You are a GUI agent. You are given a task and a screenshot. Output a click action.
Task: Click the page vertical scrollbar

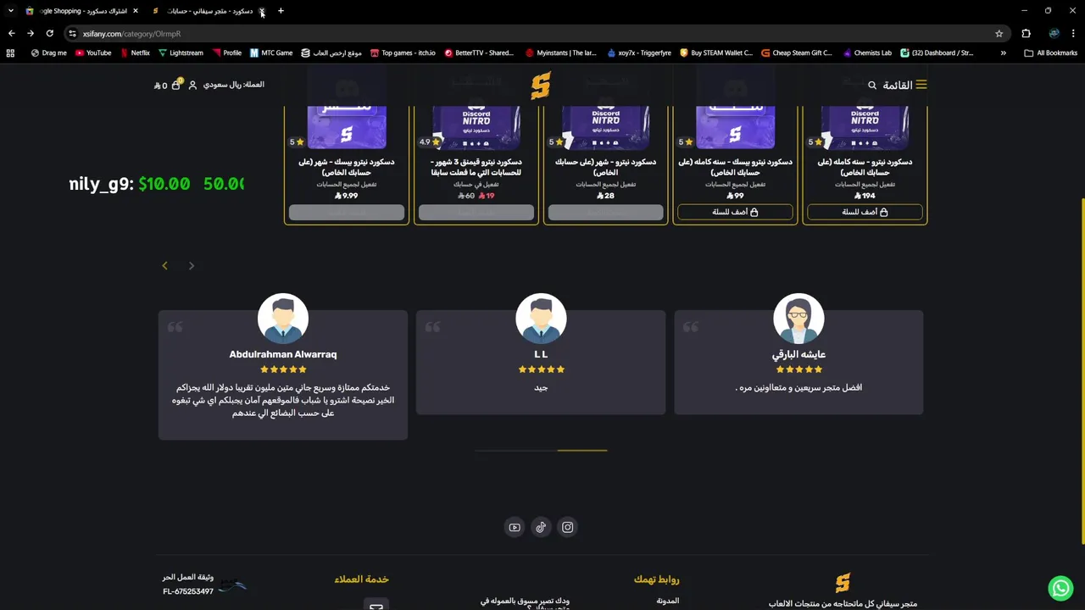[x=1082, y=372]
